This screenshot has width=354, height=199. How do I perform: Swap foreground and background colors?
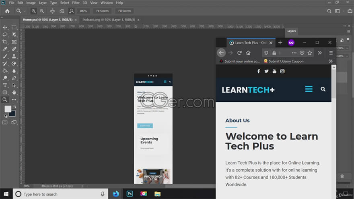[x=14, y=107]
